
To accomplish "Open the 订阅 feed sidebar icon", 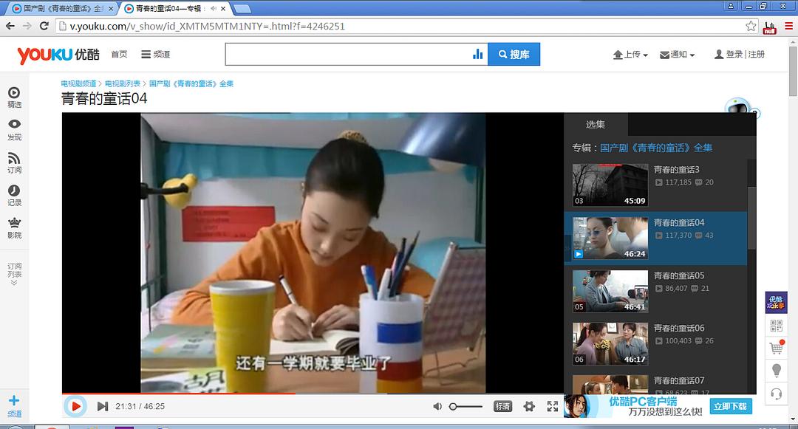I will point(14,162).
